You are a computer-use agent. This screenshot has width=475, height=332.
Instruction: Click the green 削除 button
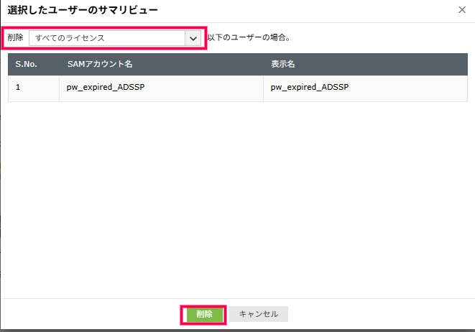click(x=204, y=314)
